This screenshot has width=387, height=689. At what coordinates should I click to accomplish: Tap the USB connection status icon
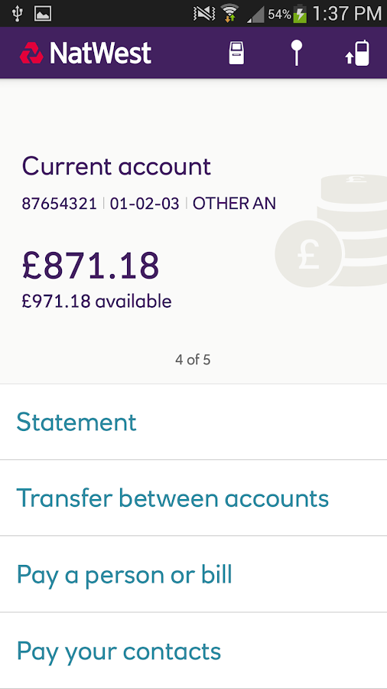pos(18,14)
